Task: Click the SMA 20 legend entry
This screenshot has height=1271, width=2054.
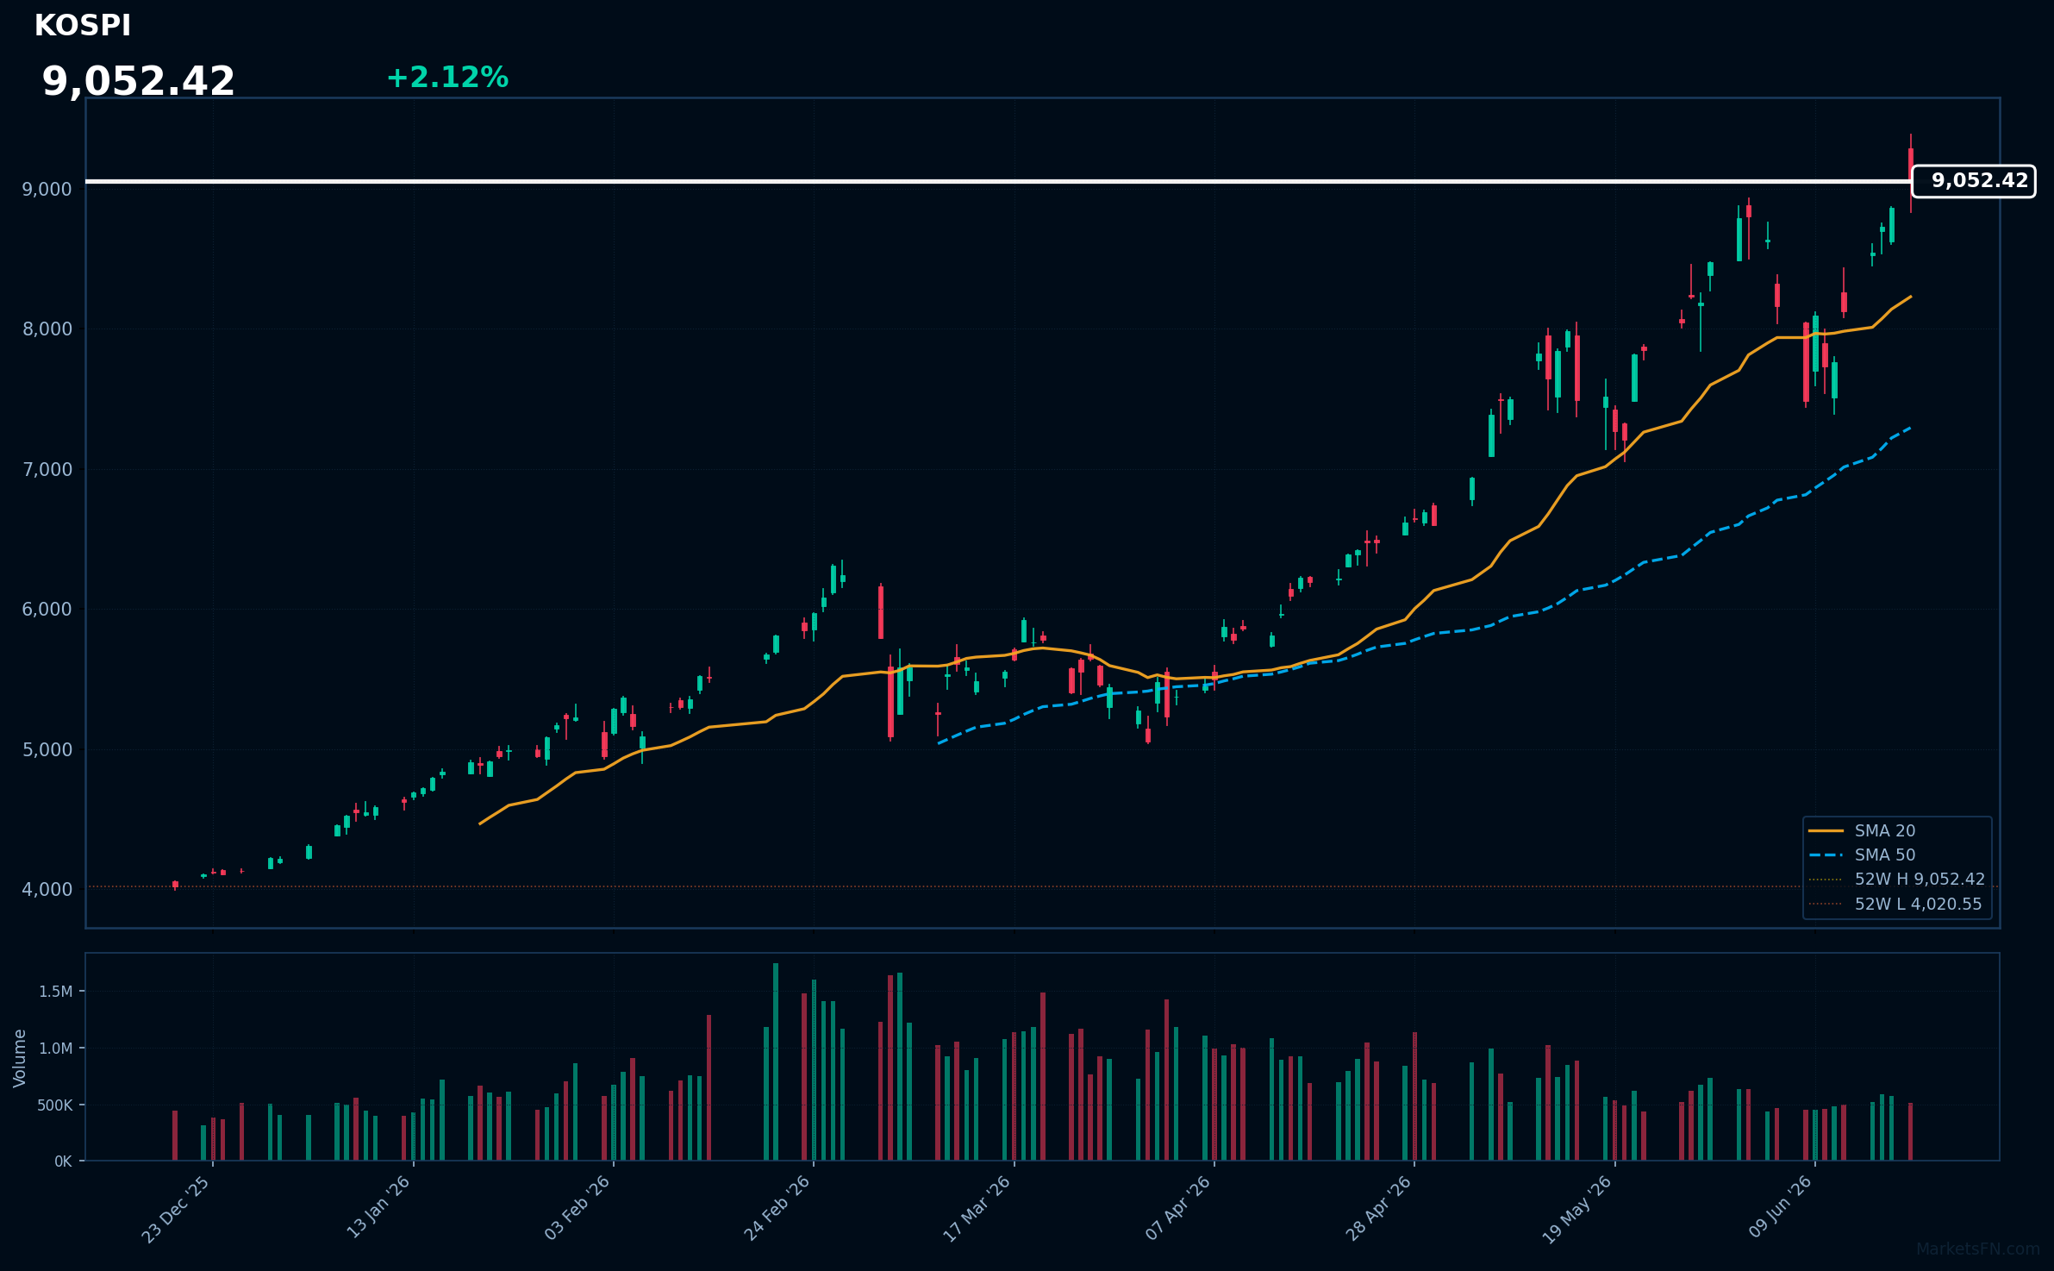Action: pyautogui.click(x=1862, y=830)
